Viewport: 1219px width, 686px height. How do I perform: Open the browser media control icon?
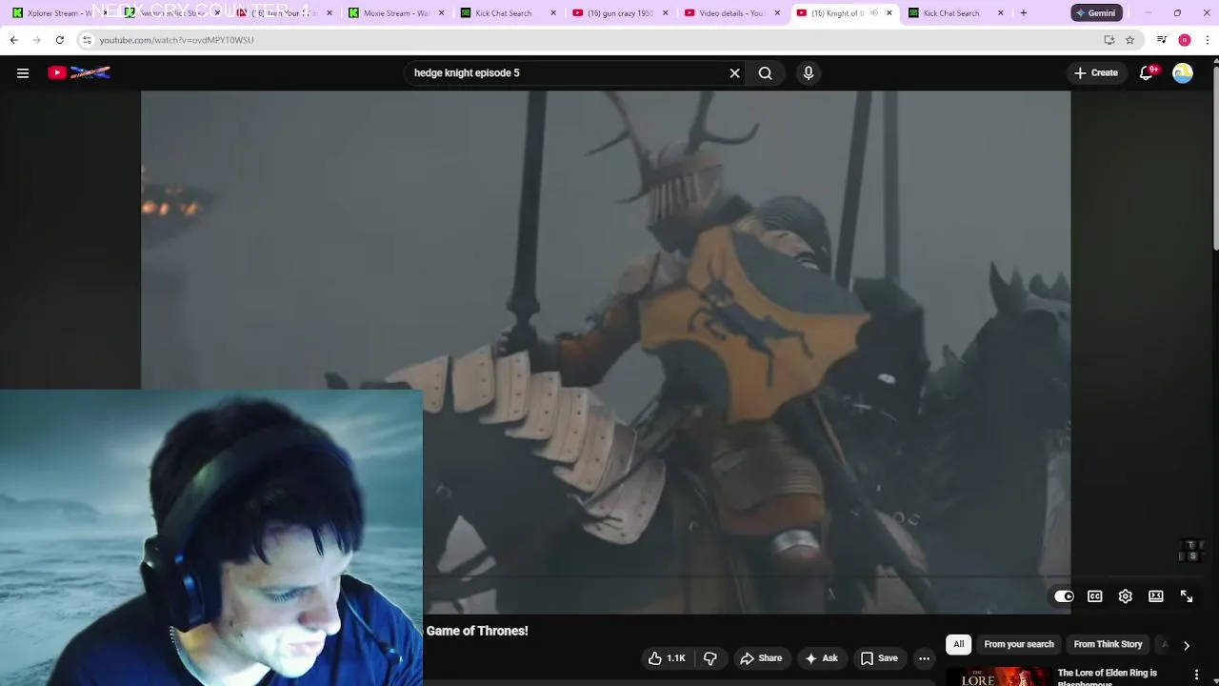tap(1161, 40)
